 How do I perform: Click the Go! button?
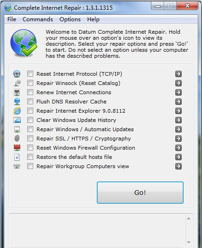(140, 193)
